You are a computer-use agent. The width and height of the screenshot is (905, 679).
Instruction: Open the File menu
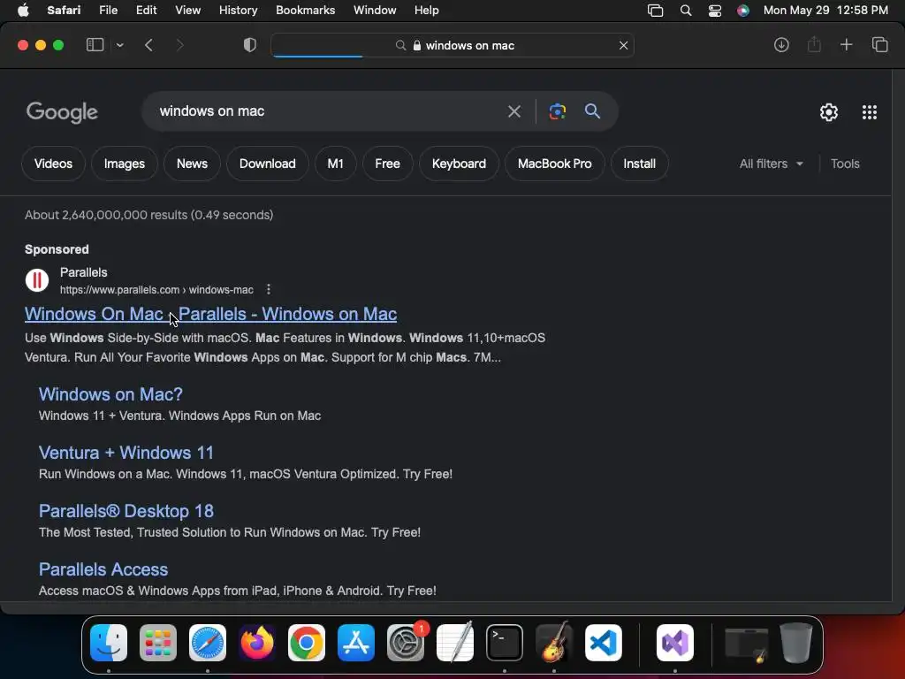point(108,11)
